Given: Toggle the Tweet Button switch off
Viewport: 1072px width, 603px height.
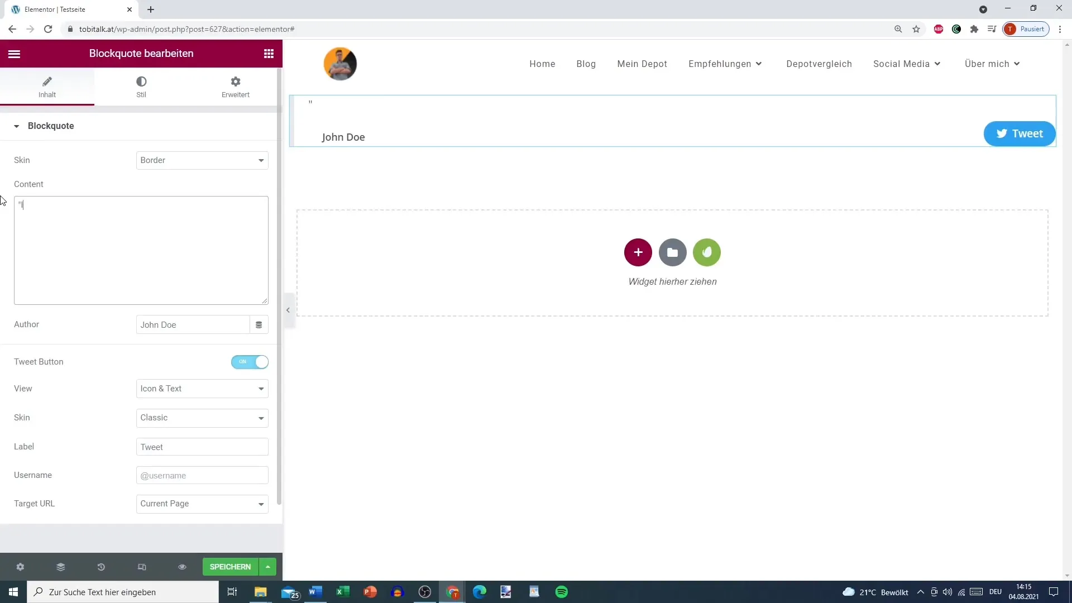Looking at the screenshot, I should tap(250, 362).
